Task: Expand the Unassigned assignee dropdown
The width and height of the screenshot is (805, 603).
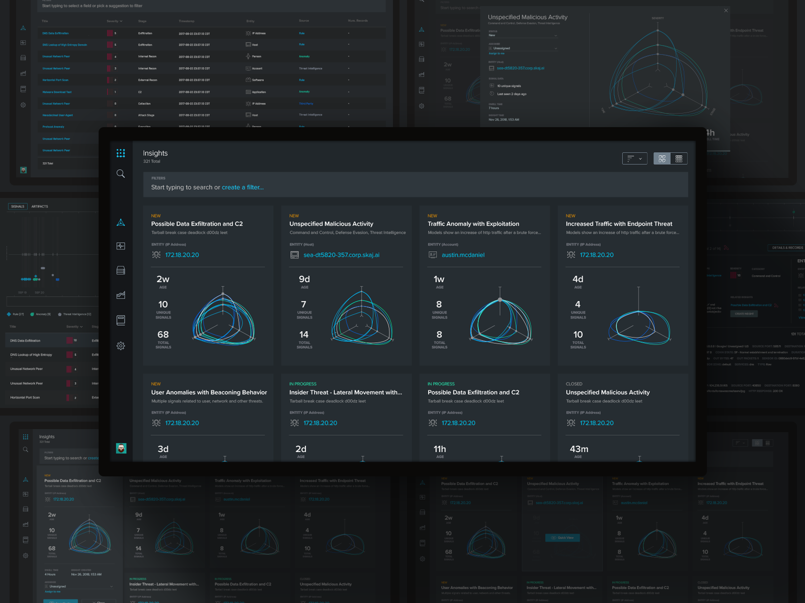Action: 523,48
